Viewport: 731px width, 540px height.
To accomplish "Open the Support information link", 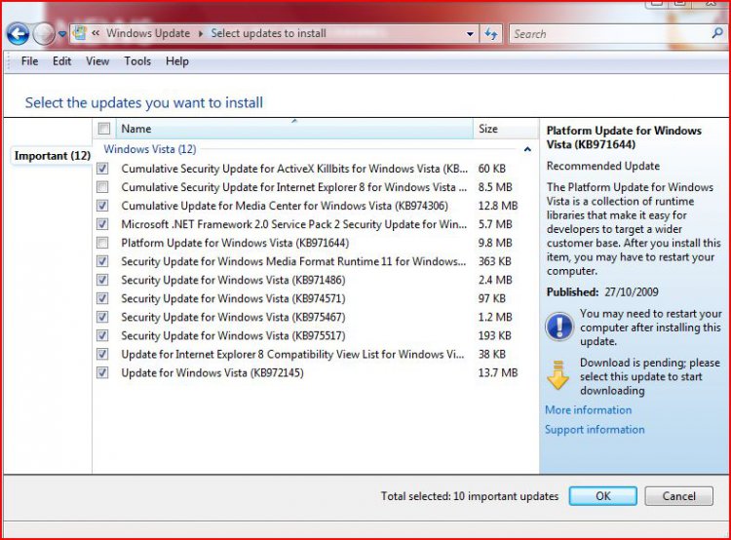I will click(595, 430).
